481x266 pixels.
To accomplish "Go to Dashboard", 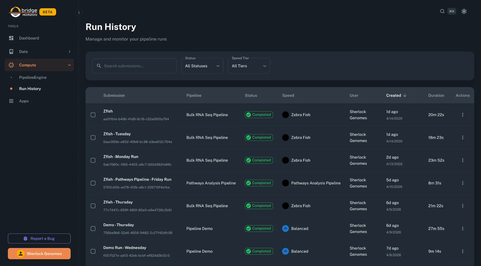I will [x=39, y=38].
